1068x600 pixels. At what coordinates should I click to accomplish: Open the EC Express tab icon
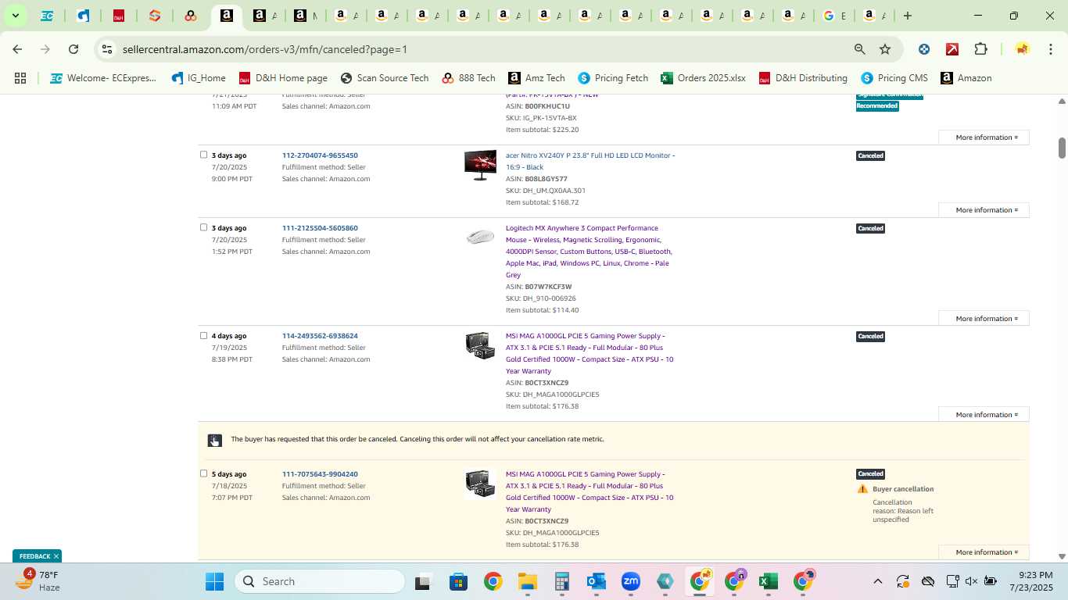pyautogui.click(x=47, y=16)
